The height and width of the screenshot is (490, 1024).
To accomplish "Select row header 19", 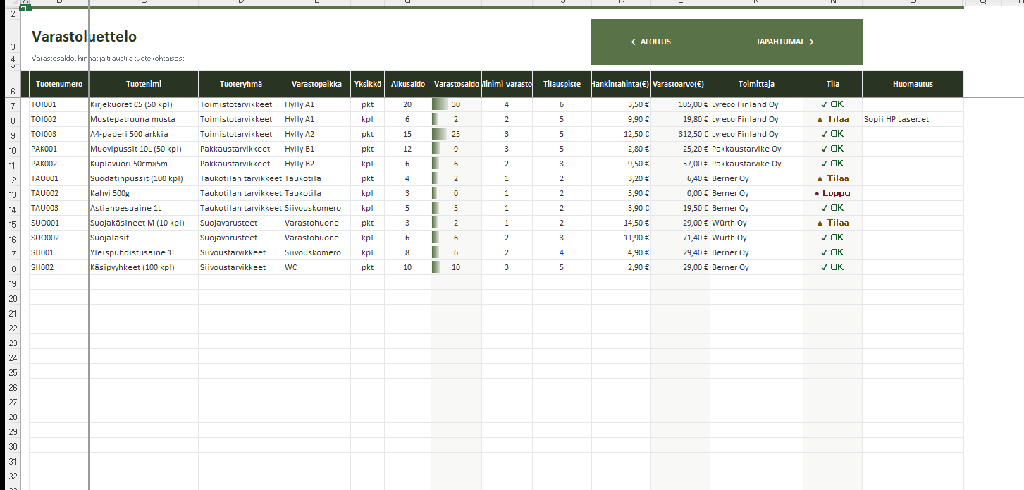I will point(13,283).
